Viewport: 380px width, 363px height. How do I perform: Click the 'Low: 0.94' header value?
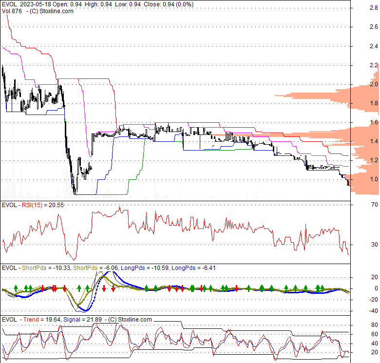pyautogui.click(x=127, y=4)
